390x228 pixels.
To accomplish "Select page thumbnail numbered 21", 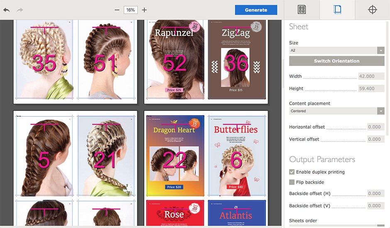I will (x=106, y=156).
